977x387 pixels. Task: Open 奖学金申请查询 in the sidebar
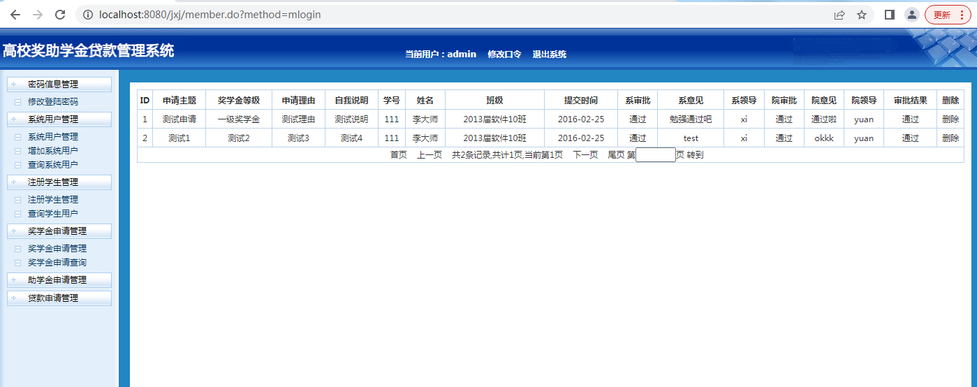point(57,263)
